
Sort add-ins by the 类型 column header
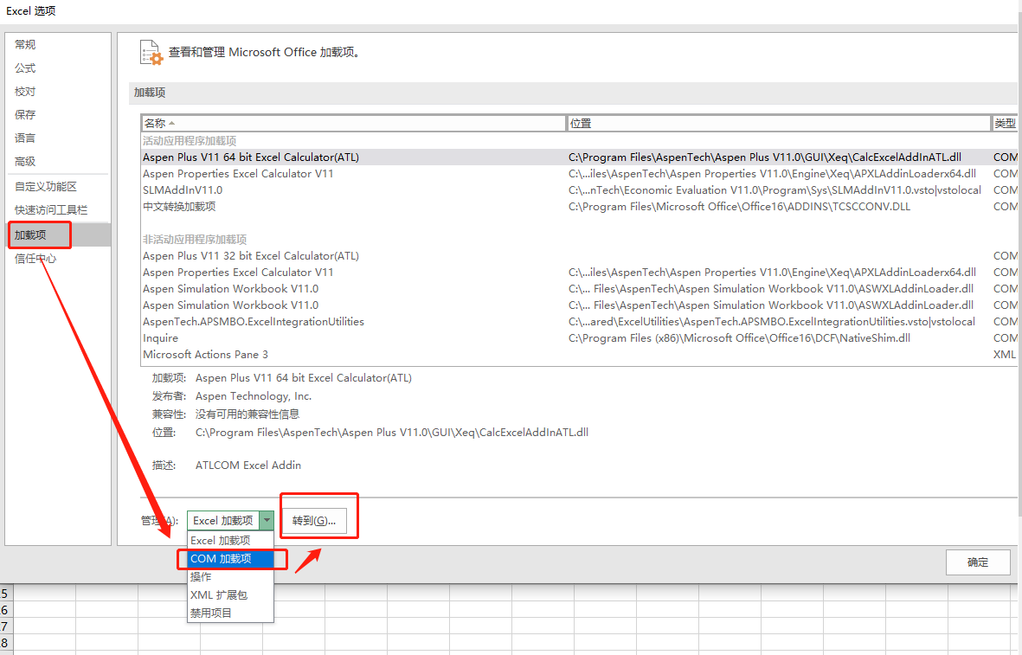click(x=1005, y=123)
